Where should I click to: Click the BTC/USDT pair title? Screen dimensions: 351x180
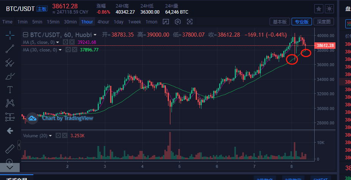click(20, 9)
